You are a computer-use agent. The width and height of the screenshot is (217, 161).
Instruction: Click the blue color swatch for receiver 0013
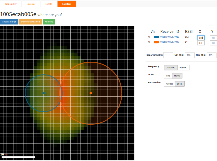156,37
